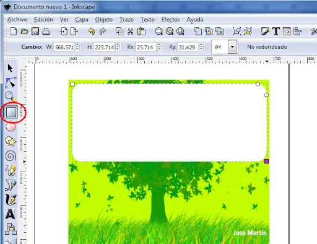This screenshot has width=317, height=244.
Task: Expand the px units dropdown
Action: coord(233,47)
